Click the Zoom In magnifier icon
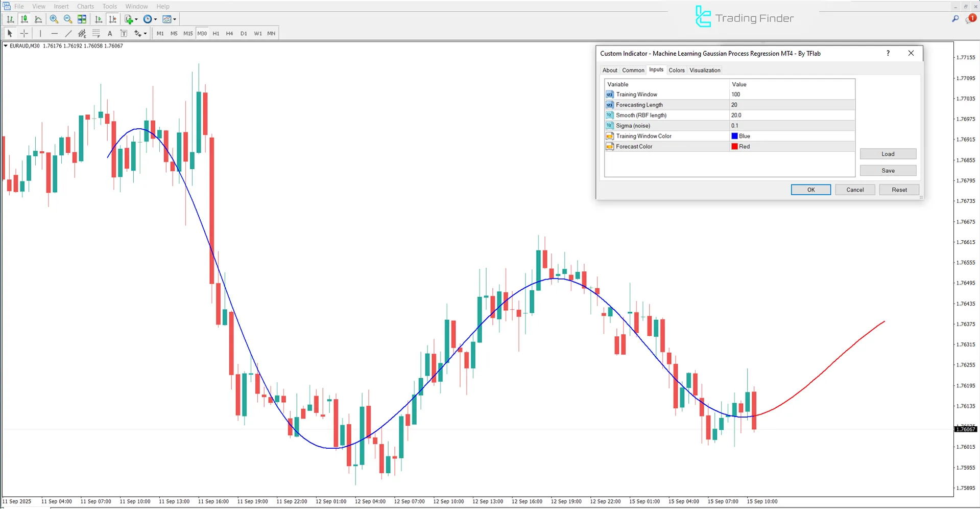Viewport: 980px width, 509px height. point(54,19)
